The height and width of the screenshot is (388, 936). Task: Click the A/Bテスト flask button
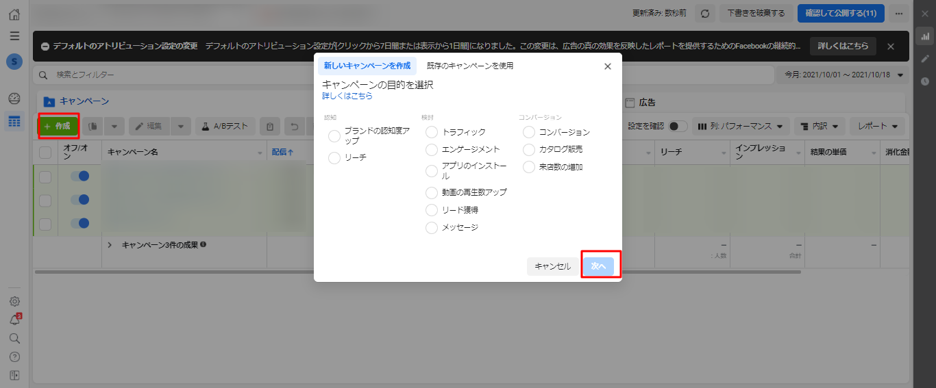pyautogui.click(x=225, y=126)
